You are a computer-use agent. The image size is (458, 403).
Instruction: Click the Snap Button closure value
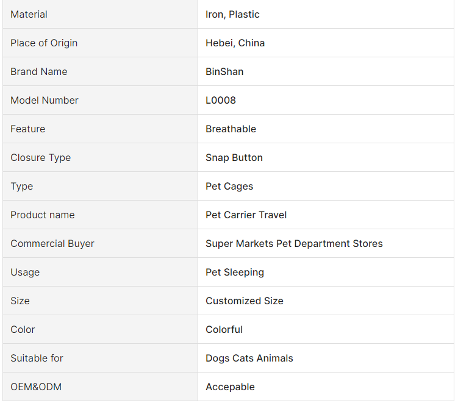[234, 157]
